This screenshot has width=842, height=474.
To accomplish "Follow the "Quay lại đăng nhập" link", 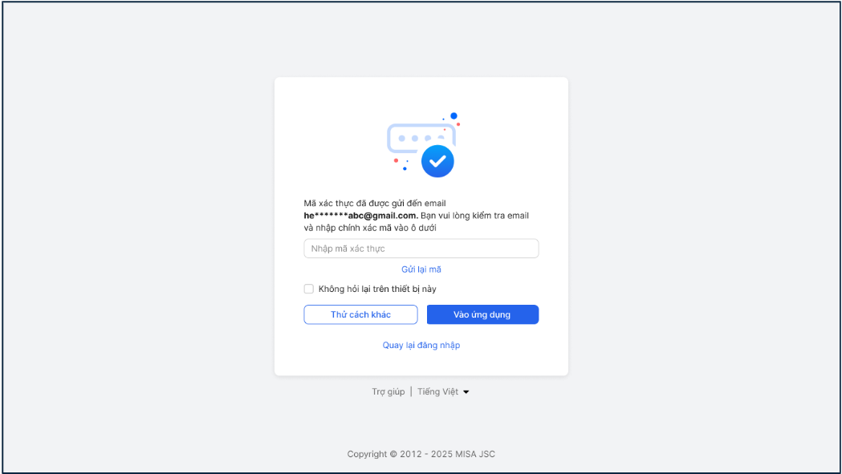I will 421,346.
